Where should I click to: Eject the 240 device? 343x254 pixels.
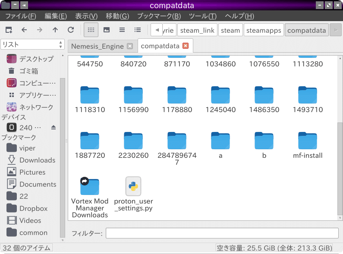point(53,128)
